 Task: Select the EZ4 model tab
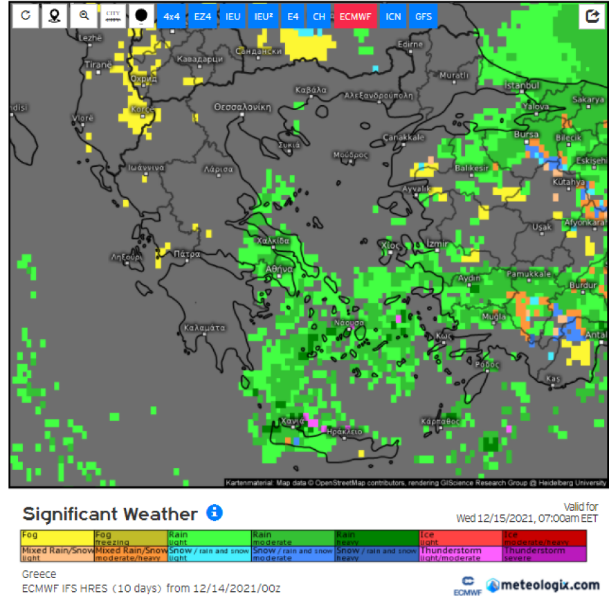(202, 17)
